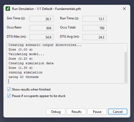Click the 'Creating simulation data' log line
This screenshot has width=134, height=122.
point(31,63)
